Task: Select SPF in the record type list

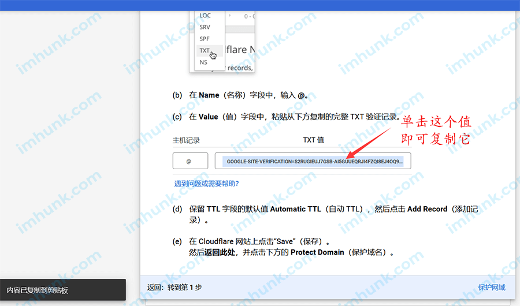Action: [x=205, y=39]
